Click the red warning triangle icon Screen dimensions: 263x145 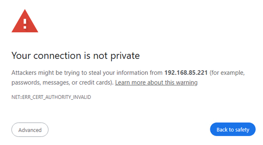[x=25, y=22]
